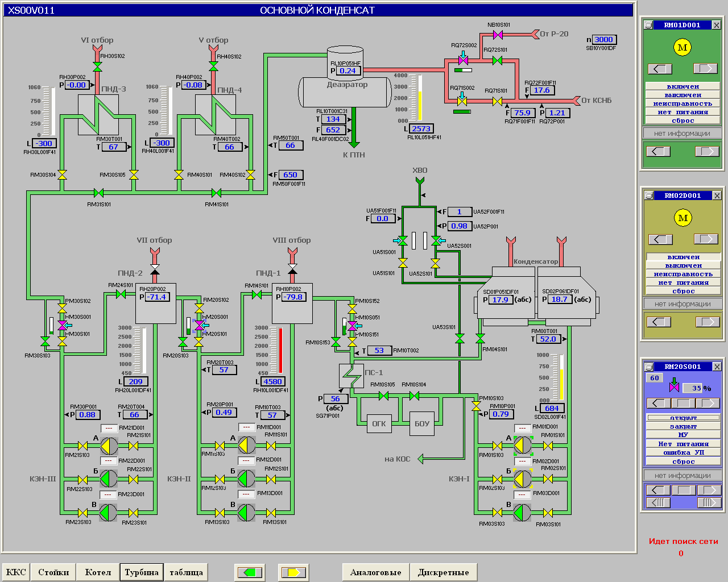The width and height of the screenshot is (728, 582).
Task: Select valve RQ71S101
Action: (x=497, y=101)
